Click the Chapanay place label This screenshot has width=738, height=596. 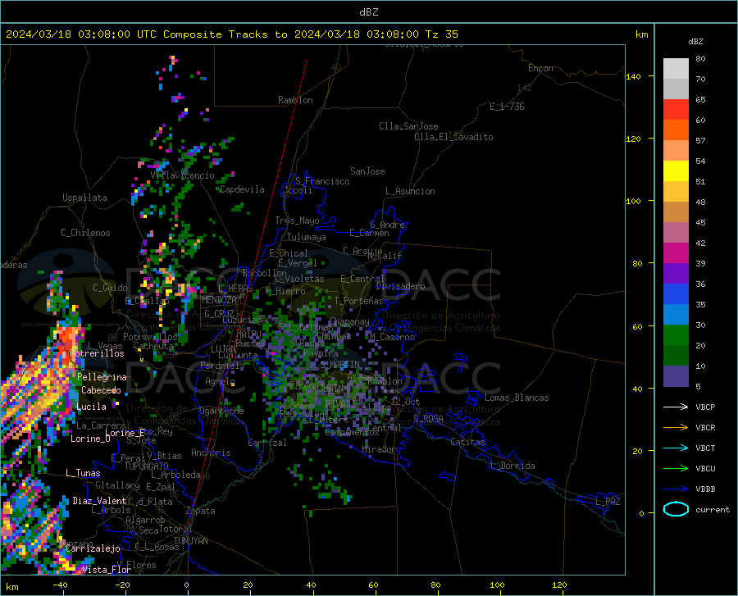(349, 321)
